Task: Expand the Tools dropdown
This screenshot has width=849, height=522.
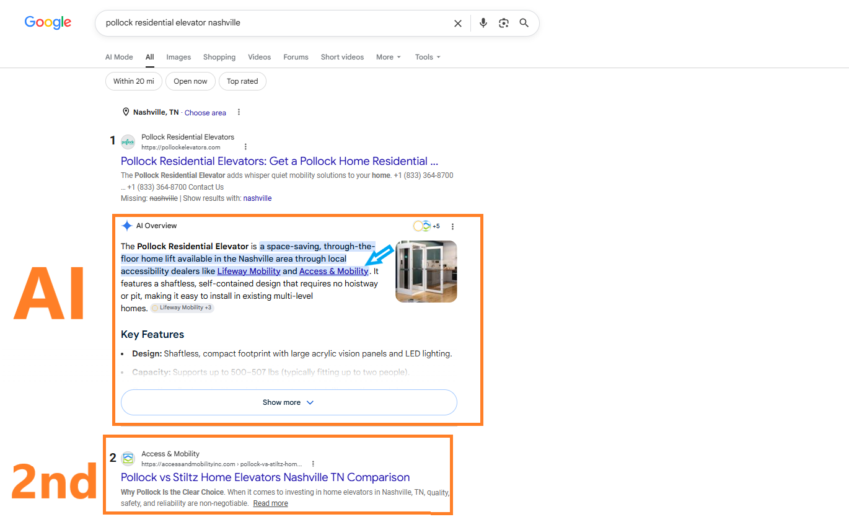Action: pos(428,57)
